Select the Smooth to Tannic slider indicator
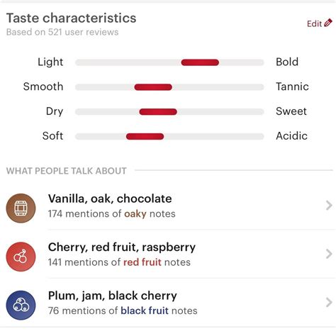The image size is (336, 336). [x=153, y=87]
